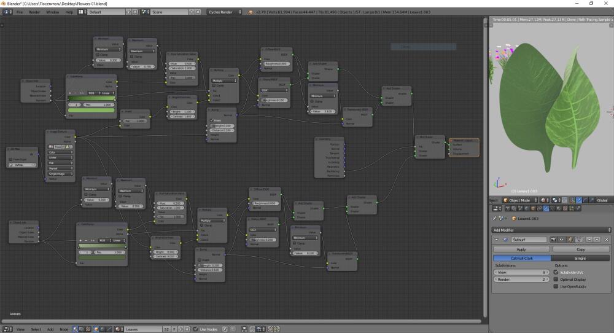Collapse the Subsurf modifier panel

point(497,240)
